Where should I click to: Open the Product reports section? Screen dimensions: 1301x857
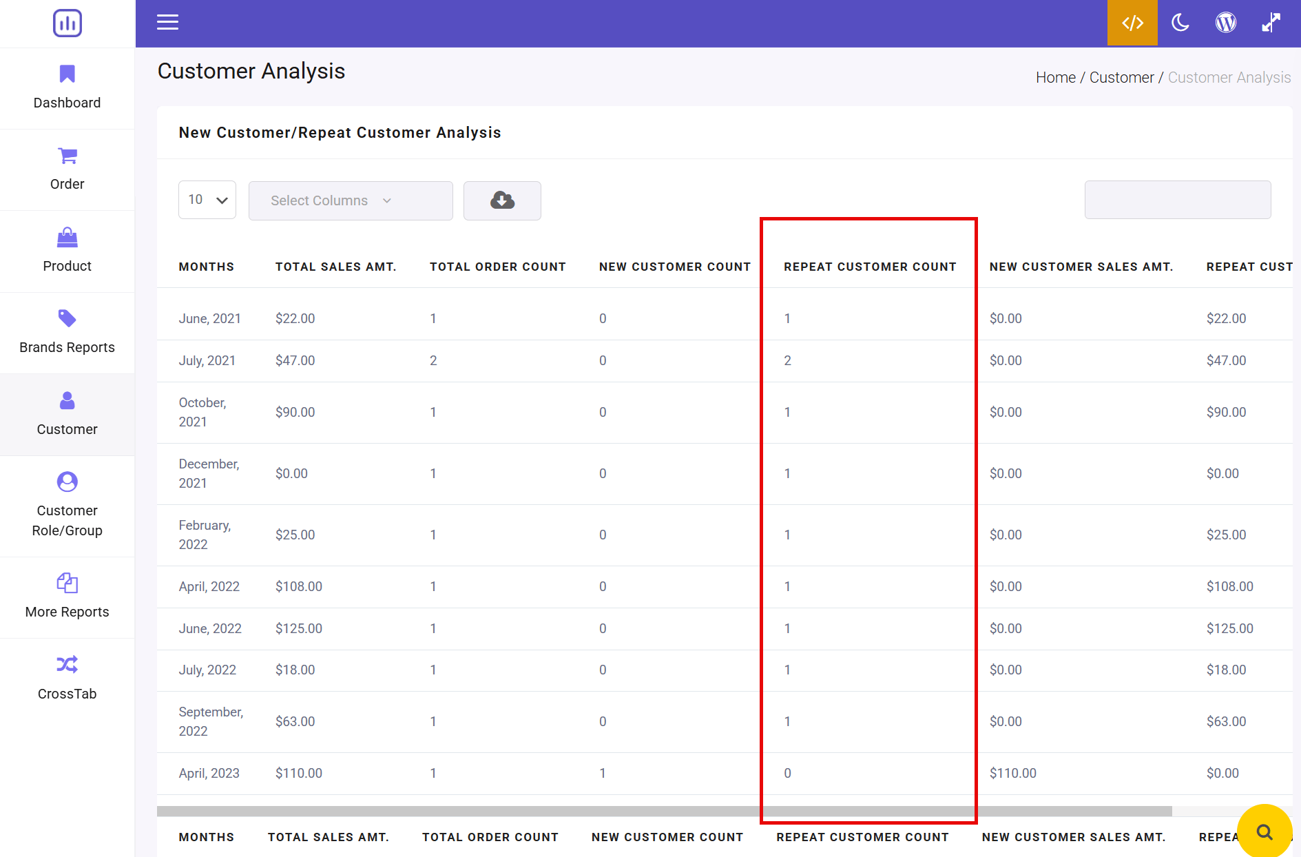click(x=67, y=251)
